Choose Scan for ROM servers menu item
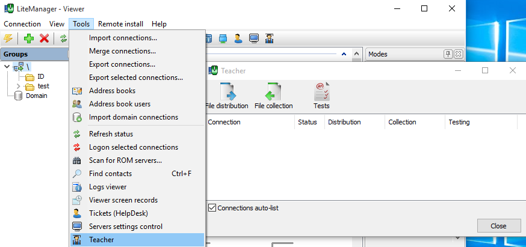 coord(137,160)
